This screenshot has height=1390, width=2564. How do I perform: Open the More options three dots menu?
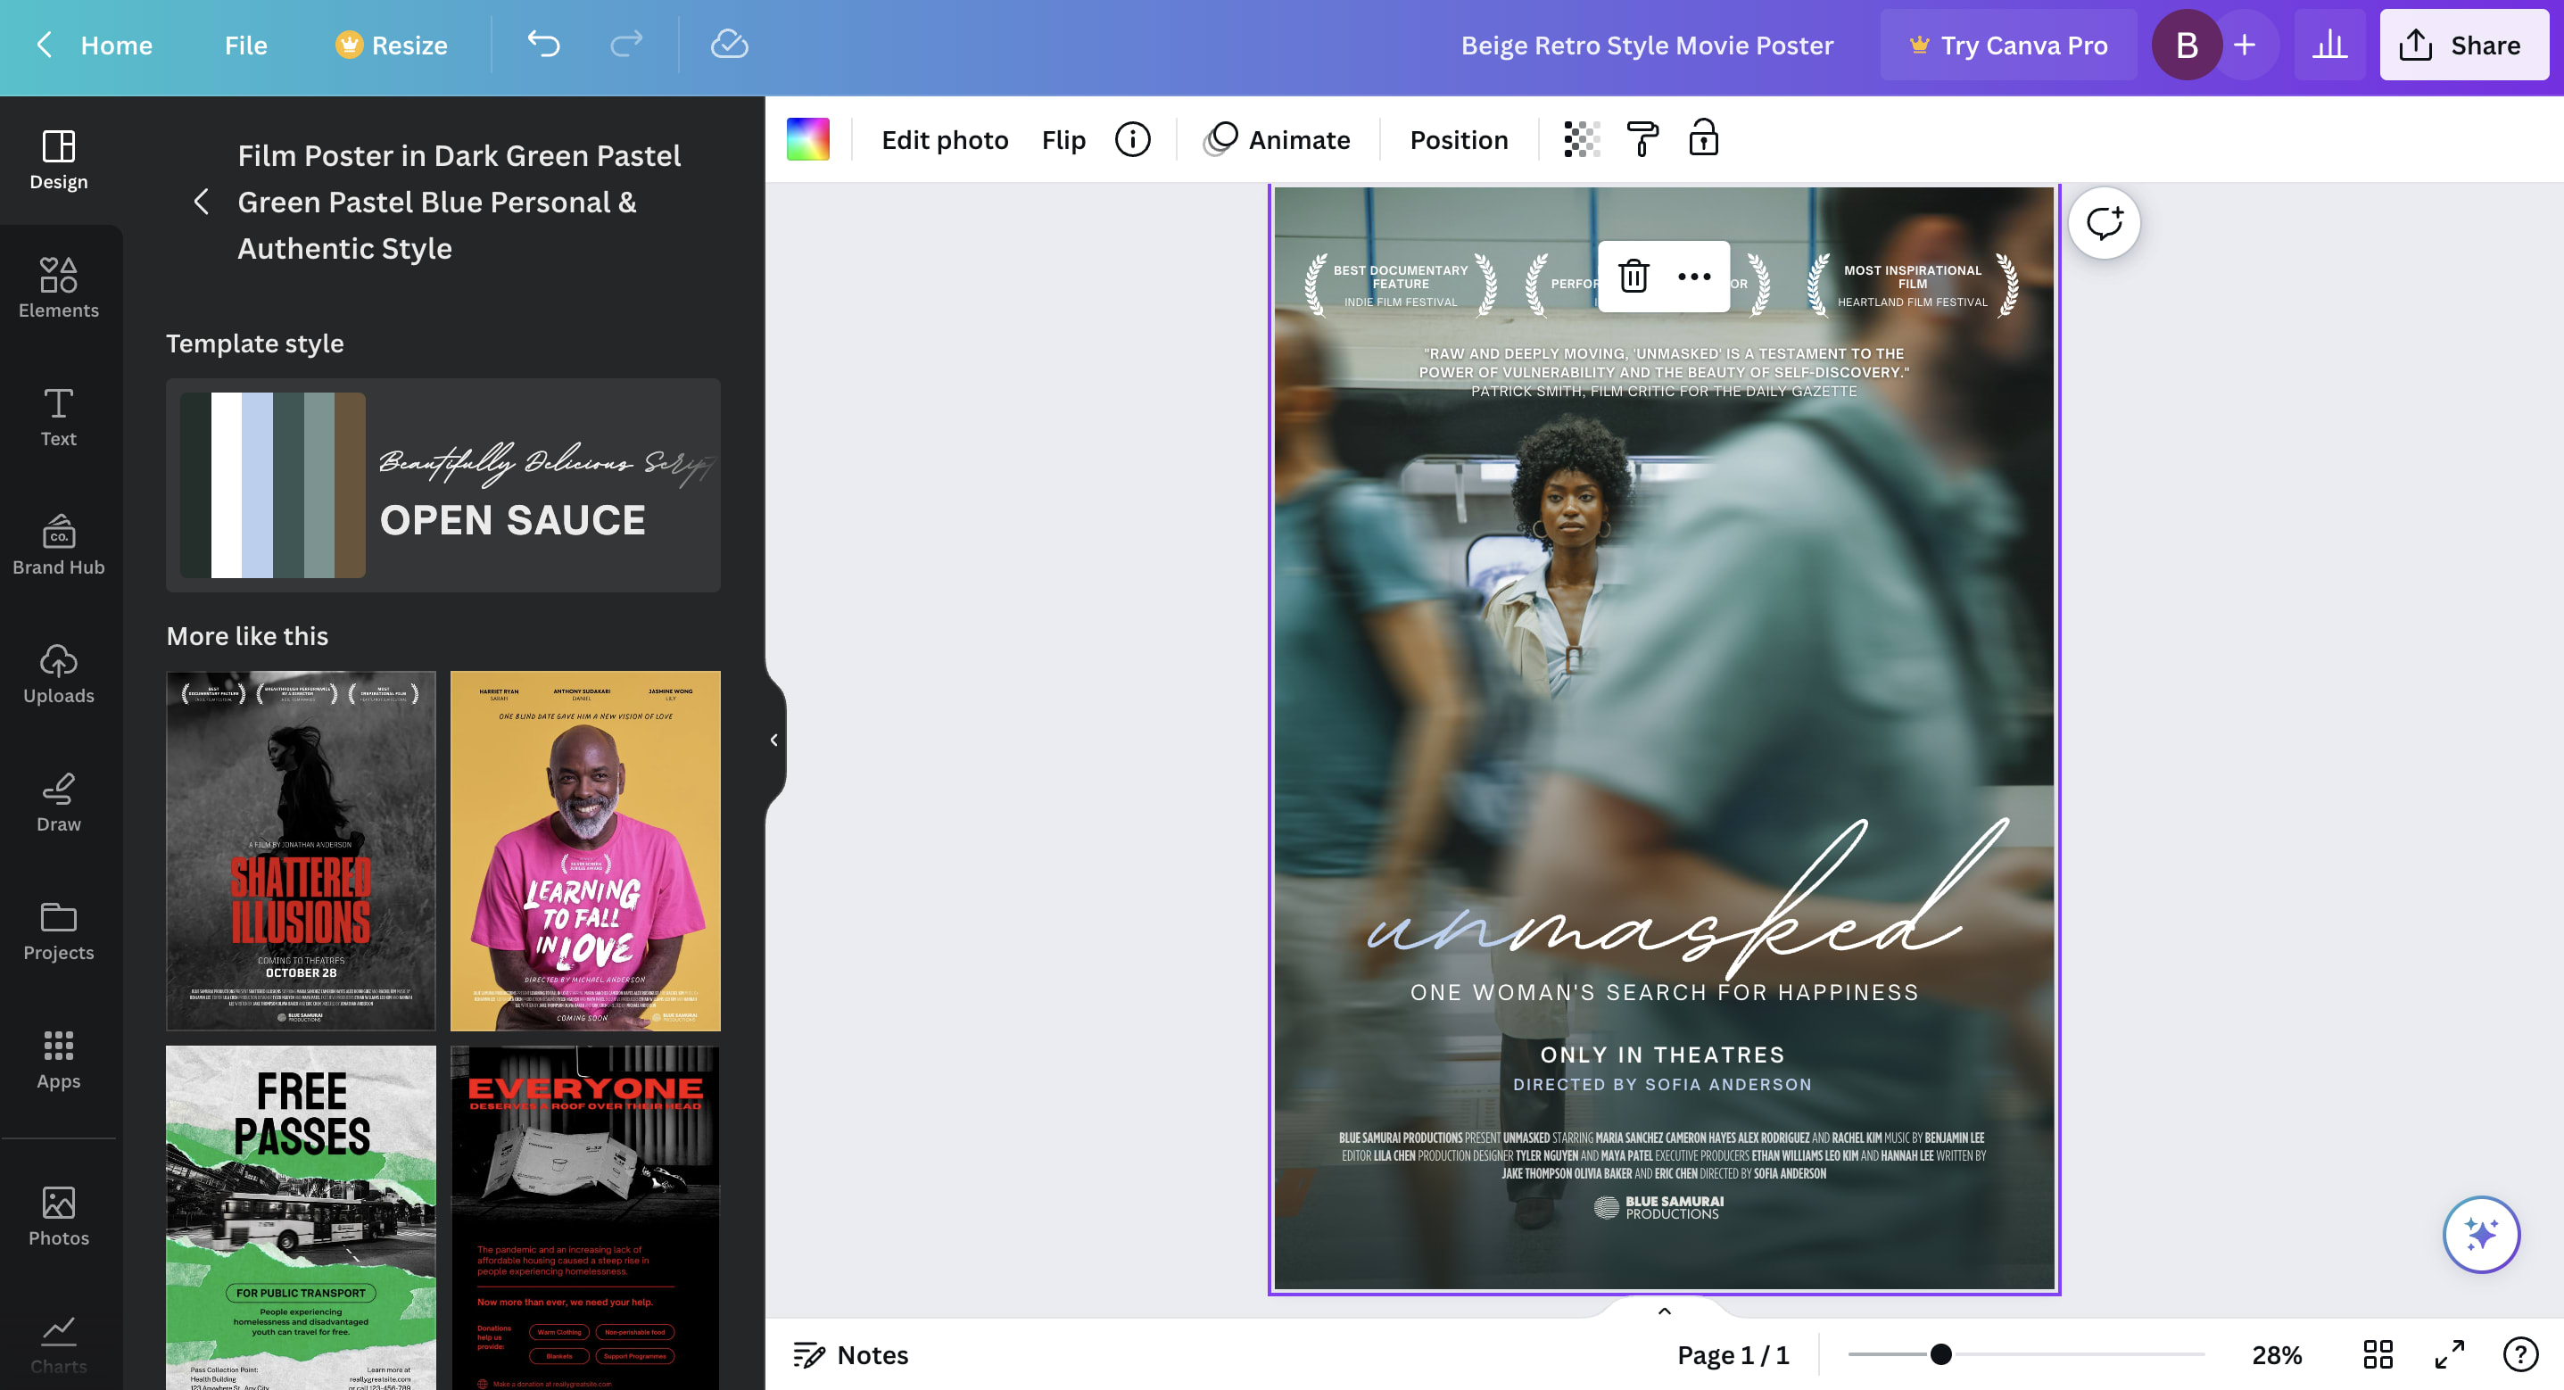(1694, 276)
